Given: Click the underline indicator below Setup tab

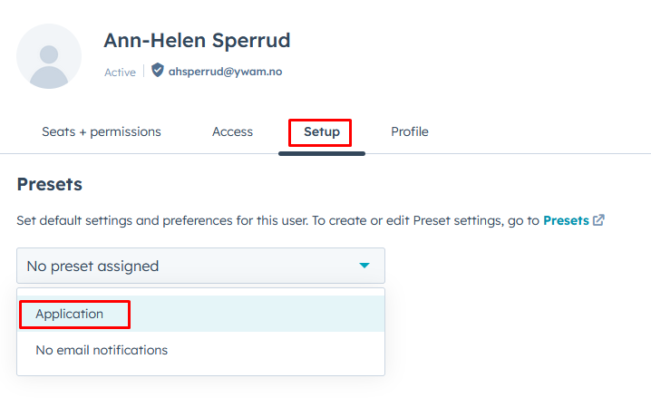Looking at the screenshot, I should pos(321,153).
